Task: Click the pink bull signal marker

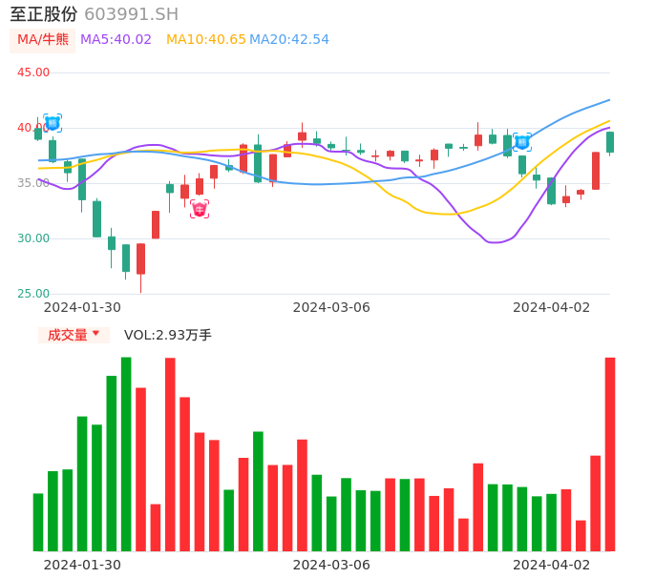Action: click(x=200, y=209)
